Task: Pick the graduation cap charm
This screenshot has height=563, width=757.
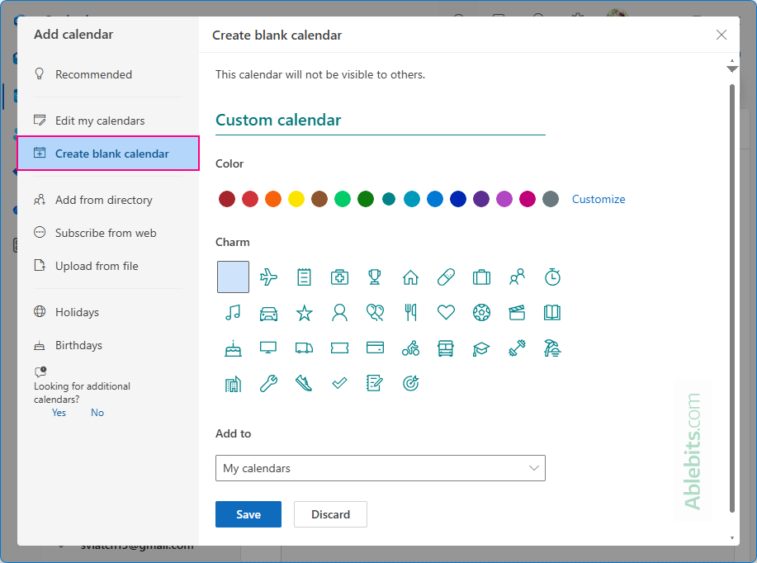Action: point(481,348)
